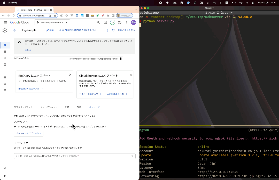Open Control Center in menu bar

(253, 3)
